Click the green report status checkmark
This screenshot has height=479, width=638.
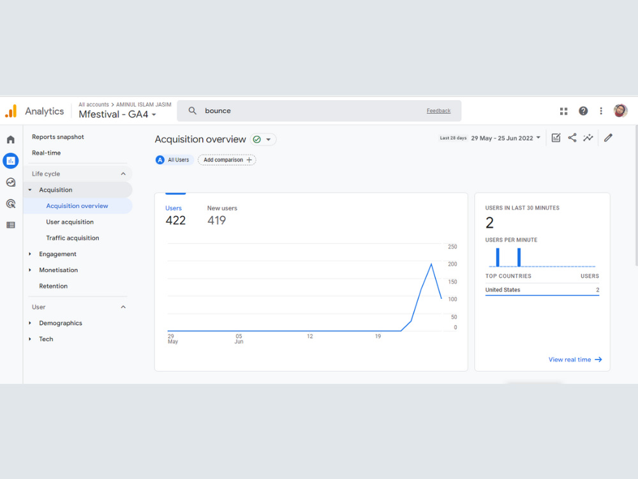tap(256, 139)
